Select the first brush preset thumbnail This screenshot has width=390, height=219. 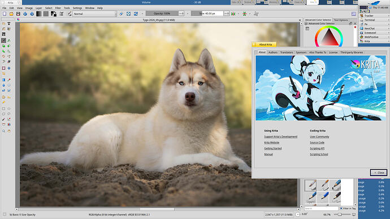310,185
